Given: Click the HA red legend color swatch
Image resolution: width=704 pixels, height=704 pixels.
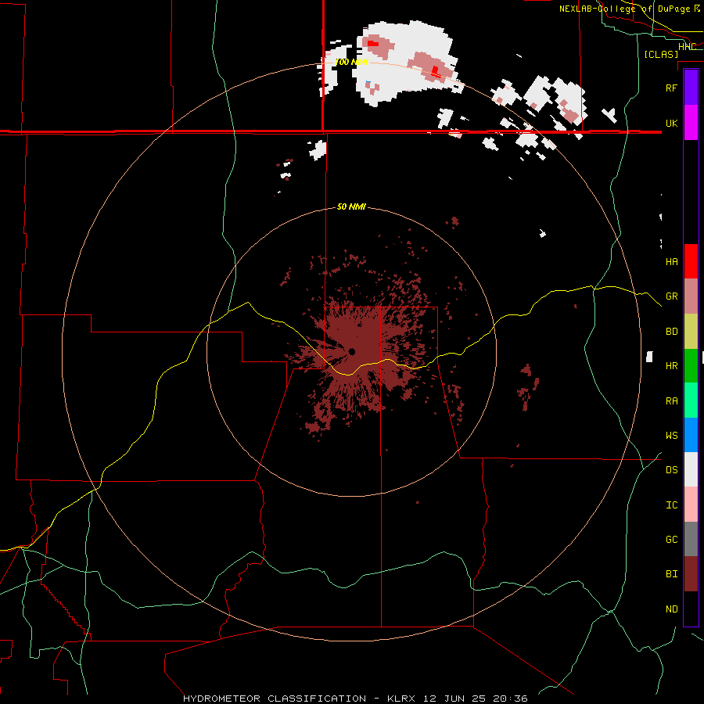Looking at the screenshot, I should click(x=691, y=261).
